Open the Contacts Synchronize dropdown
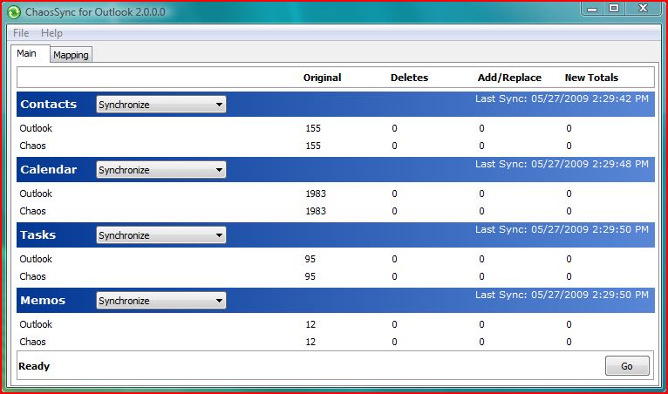The image size is (668, 394). [x=161, y=105]
